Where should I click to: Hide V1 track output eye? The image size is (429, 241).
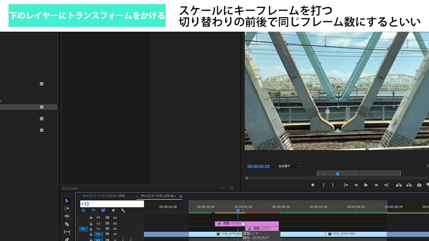tap(115, 234)
